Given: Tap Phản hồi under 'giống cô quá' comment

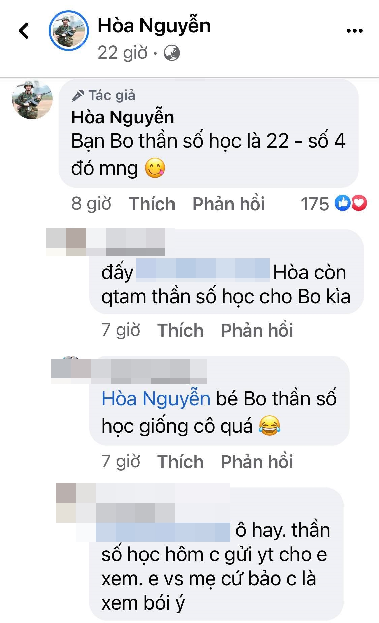Looking at the screenshot, I should click(x=257, y=461).
